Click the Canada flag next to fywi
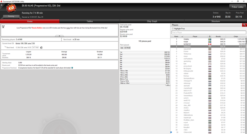Screen dimensions: 247x134 210,64
